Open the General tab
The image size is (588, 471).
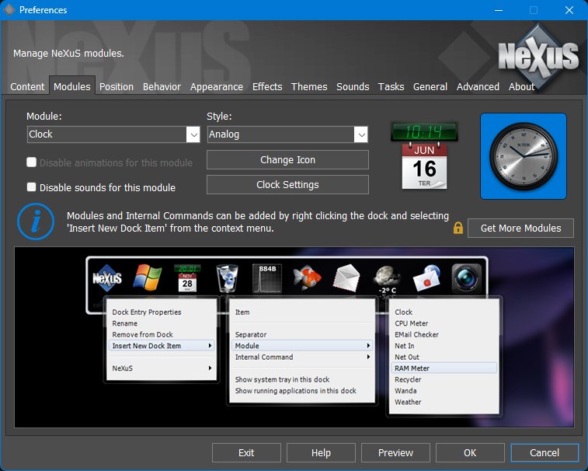[430, 87]
